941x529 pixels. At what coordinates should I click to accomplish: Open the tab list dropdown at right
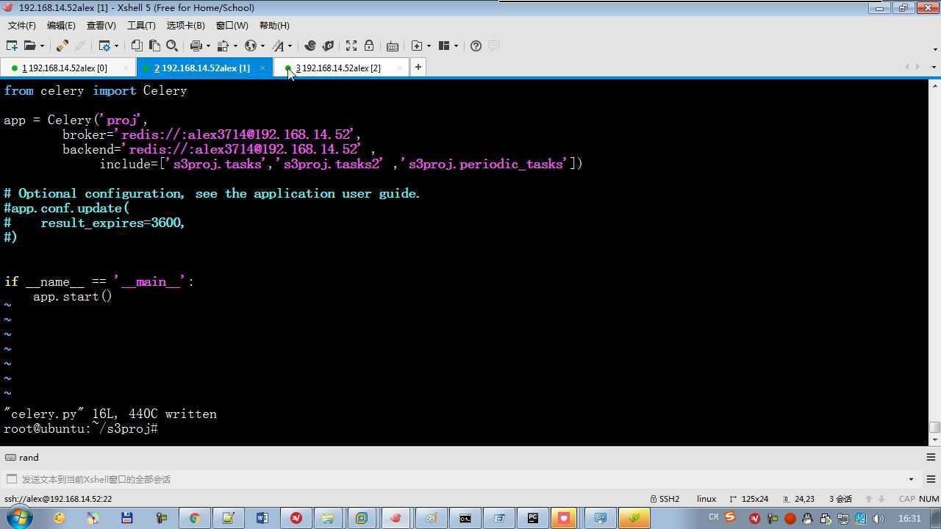[934, 67]
